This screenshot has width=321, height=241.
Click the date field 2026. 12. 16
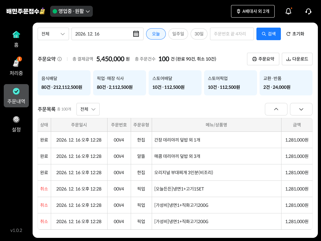[108, 34]
